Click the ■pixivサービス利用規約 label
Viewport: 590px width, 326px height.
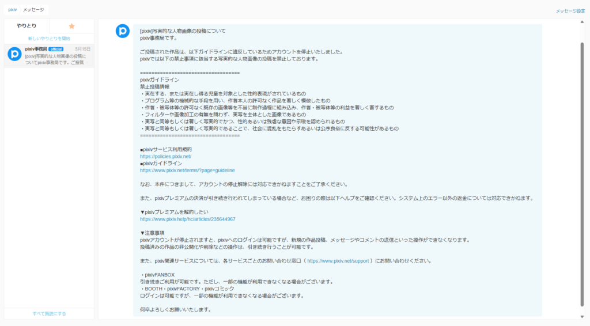tap(166, 150)
